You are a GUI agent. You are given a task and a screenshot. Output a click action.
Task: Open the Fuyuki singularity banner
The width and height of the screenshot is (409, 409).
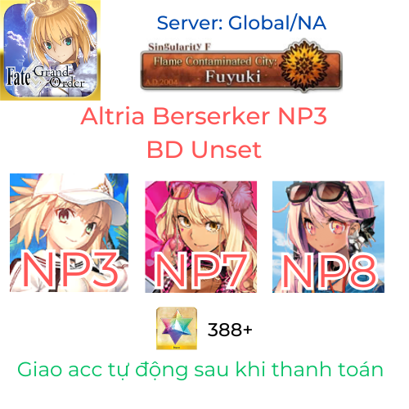(241, 65)
